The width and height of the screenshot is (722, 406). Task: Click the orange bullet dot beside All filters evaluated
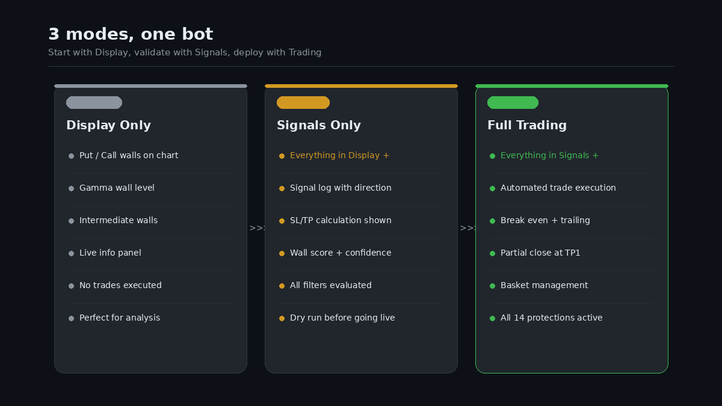click(x=282, y=286)
